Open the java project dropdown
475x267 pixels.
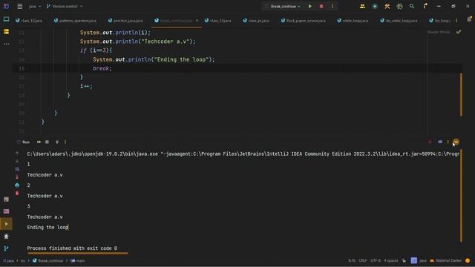[35, 7]
